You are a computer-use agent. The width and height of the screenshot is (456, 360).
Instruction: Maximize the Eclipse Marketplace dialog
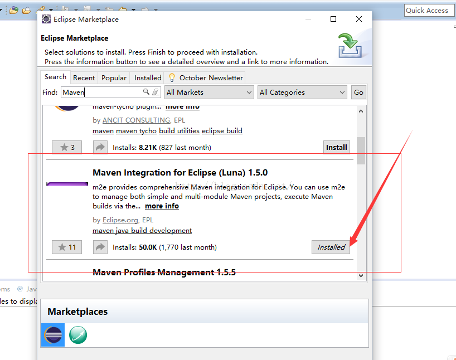(x=333, y=19)
